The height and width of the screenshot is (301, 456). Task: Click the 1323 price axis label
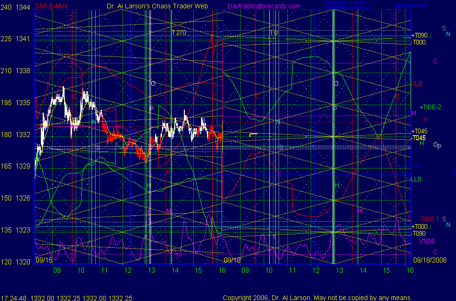click(x=23, y=230)
